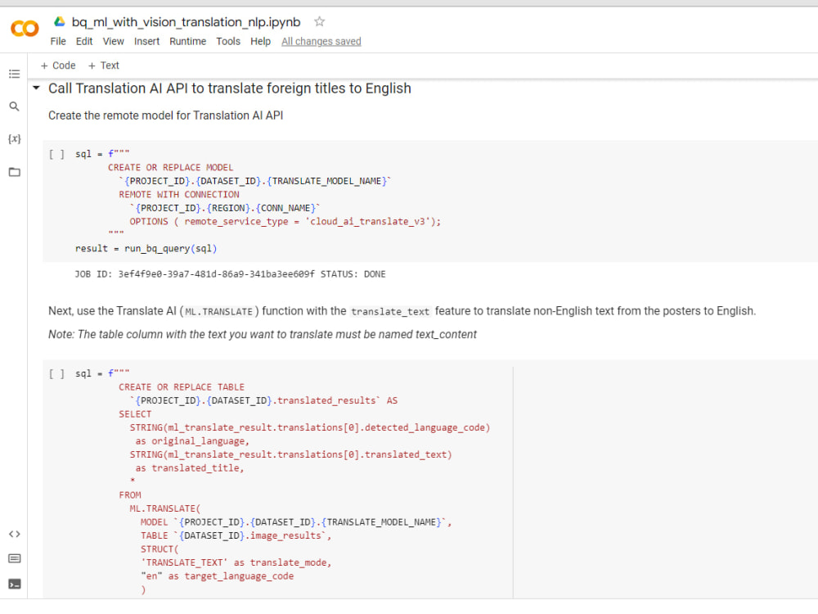Screen dimensions: 818x614
Task: Click the Colab logo
Action: [x=25, y=28]
